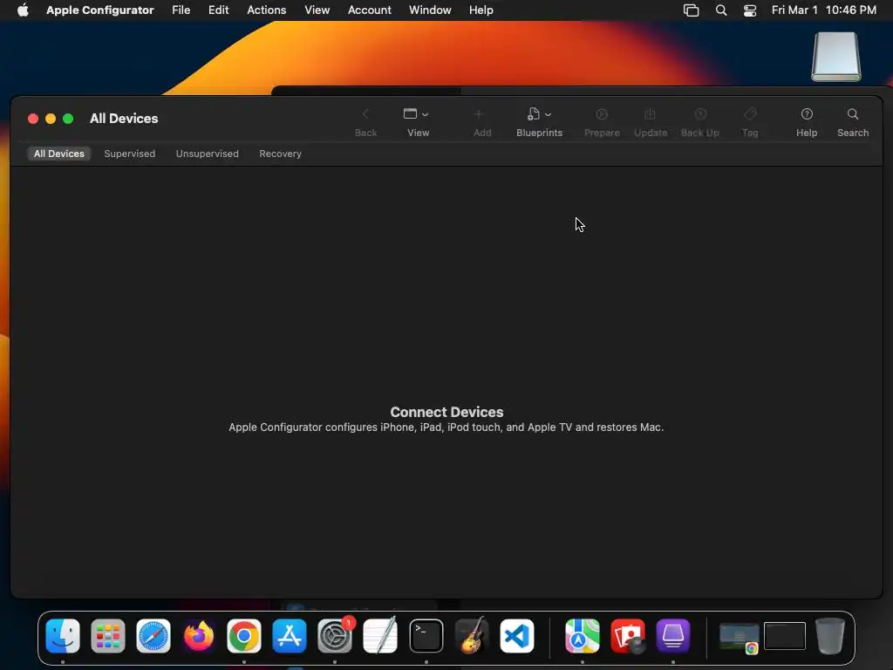Viewport: 893px width, 670px height.
Task: Open TextEdit from the Dock
Action: 380,636
